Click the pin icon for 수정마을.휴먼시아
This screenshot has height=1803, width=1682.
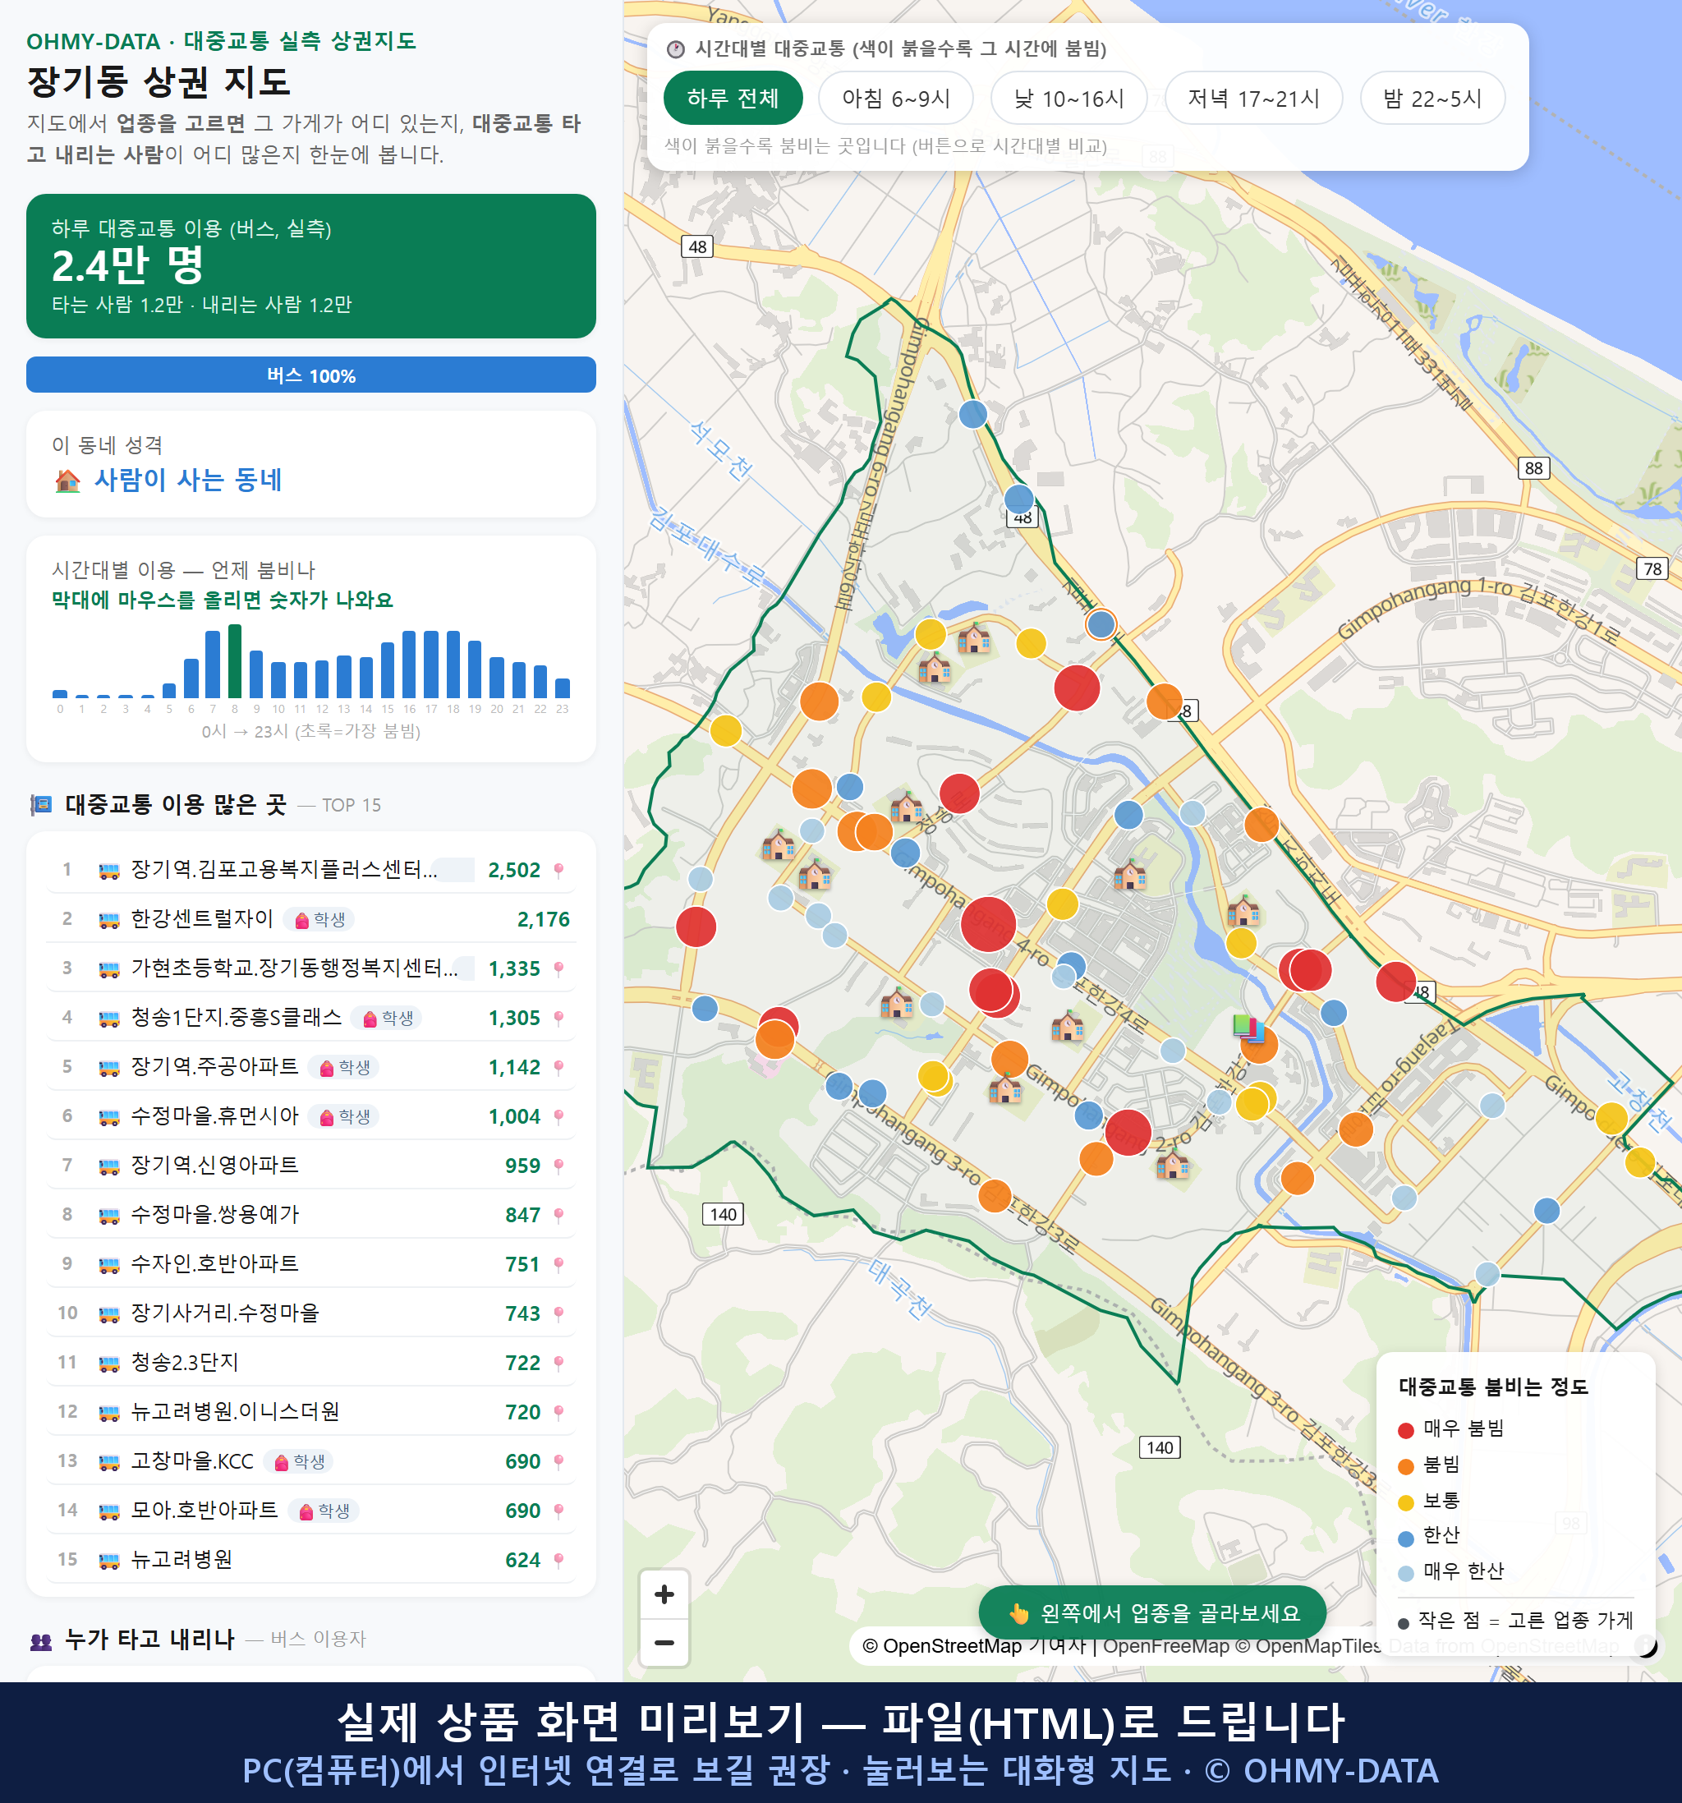click(x=558, y=1116)
